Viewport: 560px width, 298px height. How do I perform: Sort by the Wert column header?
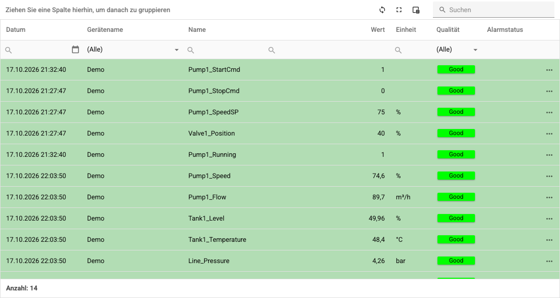(378, 30)
